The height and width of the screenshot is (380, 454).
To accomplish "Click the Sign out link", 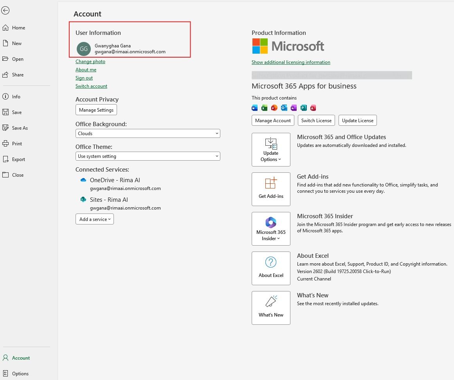I will coord(84,78).
